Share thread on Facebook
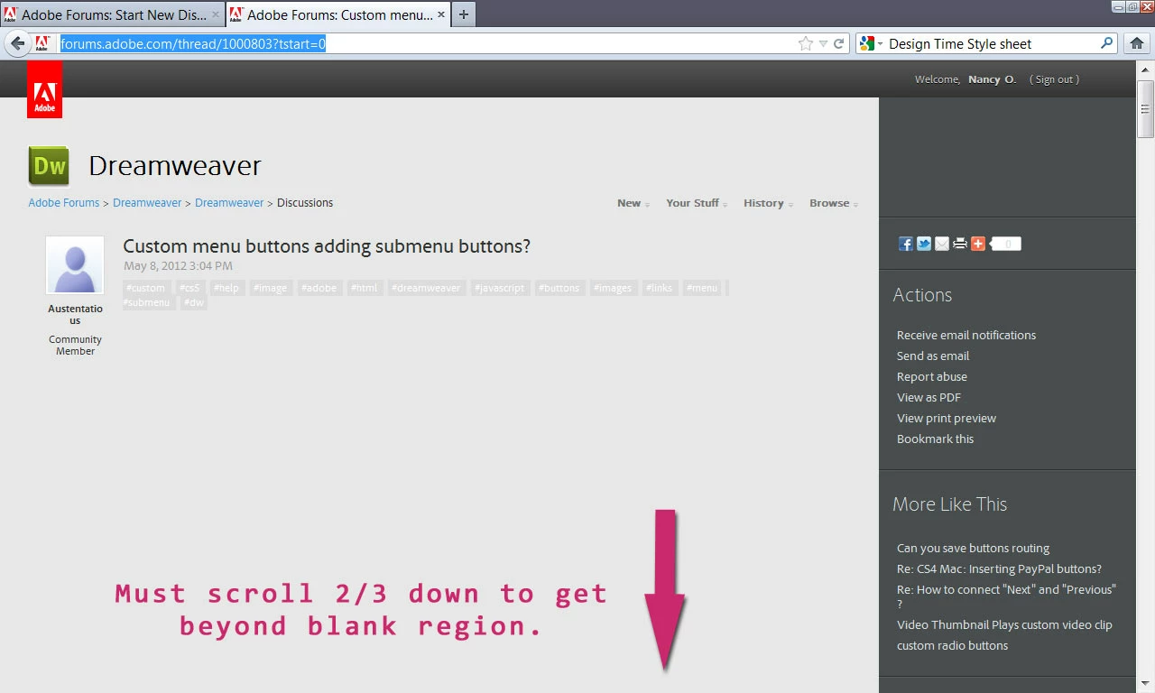 pyautogui.click(x=906, y=244)
